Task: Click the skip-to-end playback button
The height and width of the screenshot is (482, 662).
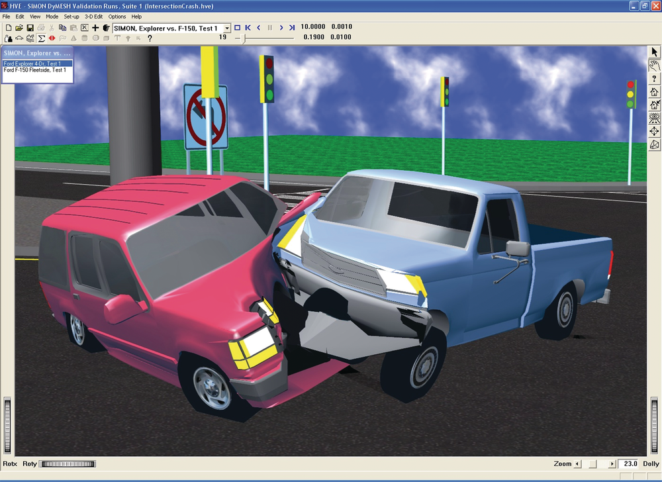Action: 292,28
